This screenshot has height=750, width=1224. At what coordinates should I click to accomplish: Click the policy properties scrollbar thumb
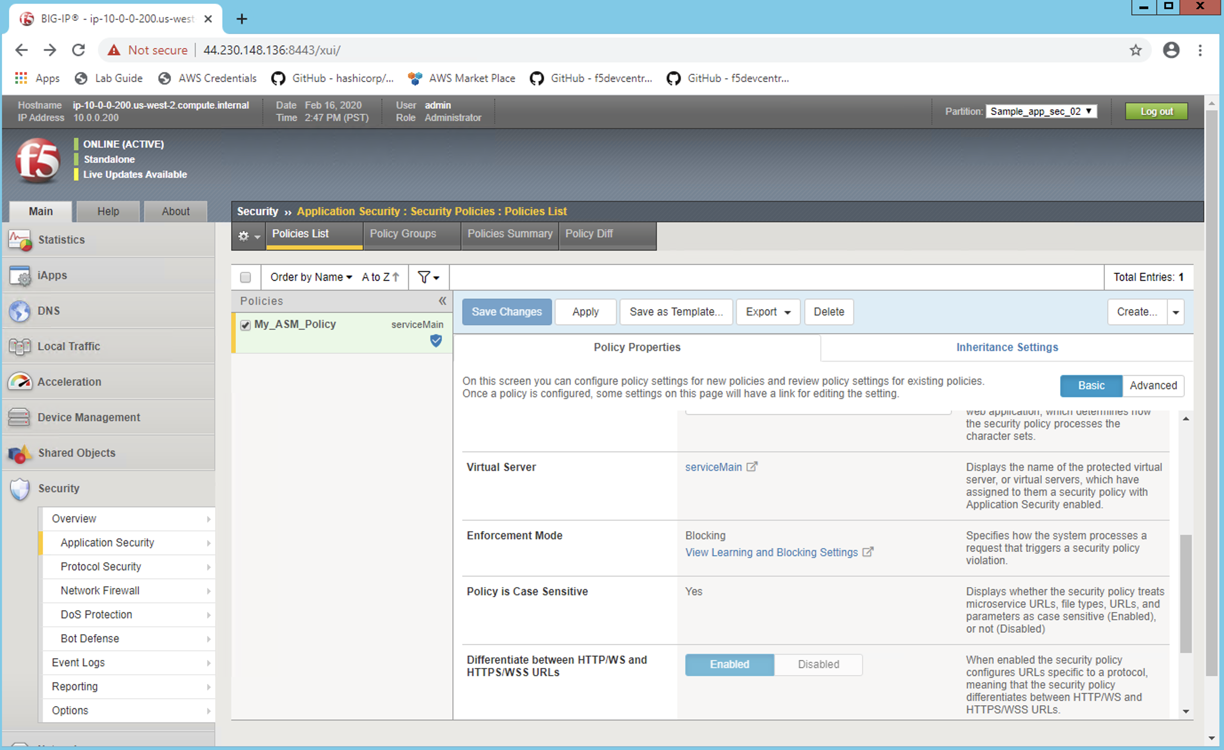(x=1186, y=594)
